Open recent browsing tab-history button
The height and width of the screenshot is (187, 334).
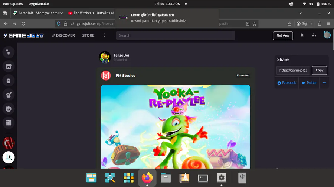coord(5,13)
